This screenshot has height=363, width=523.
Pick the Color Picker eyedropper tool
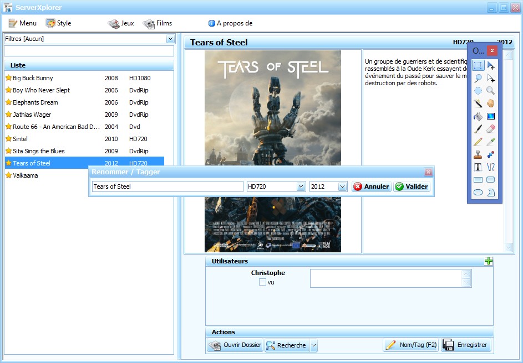(x=491, y=142)
